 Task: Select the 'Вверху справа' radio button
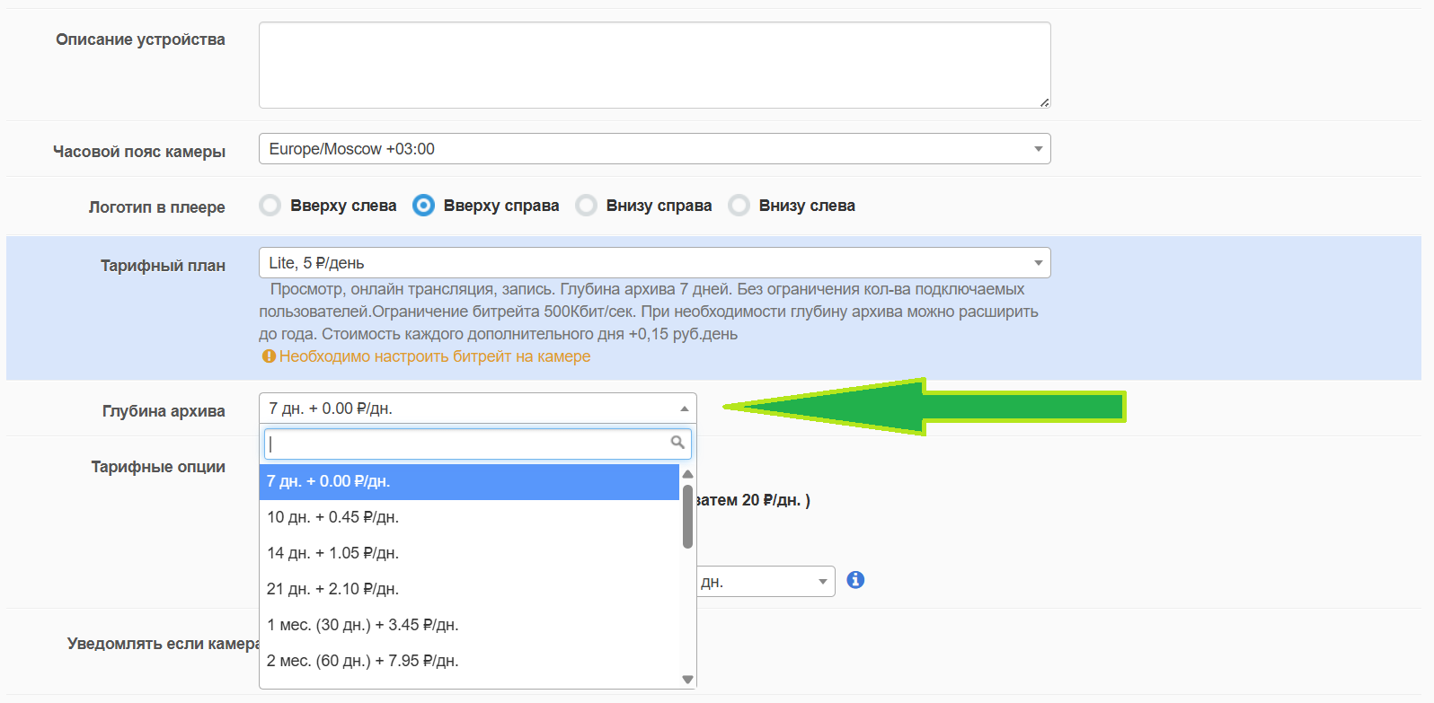pos(423,206)
